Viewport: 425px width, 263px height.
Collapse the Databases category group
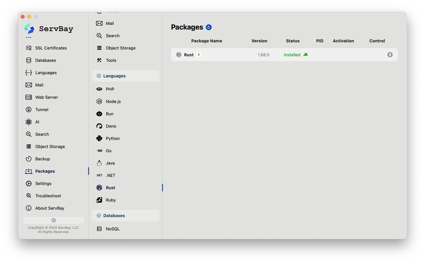(x=126, y=216)
